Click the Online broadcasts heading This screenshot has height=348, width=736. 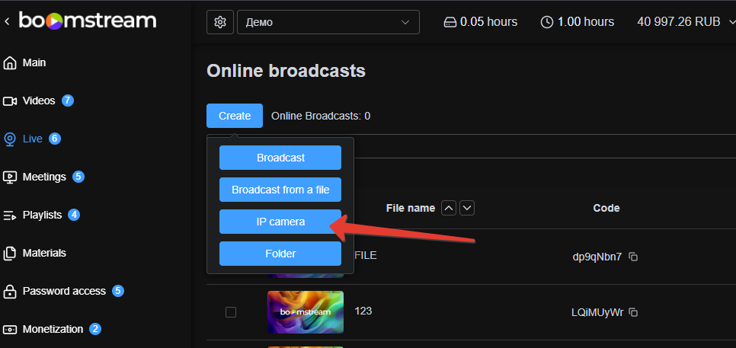point(286,72)
